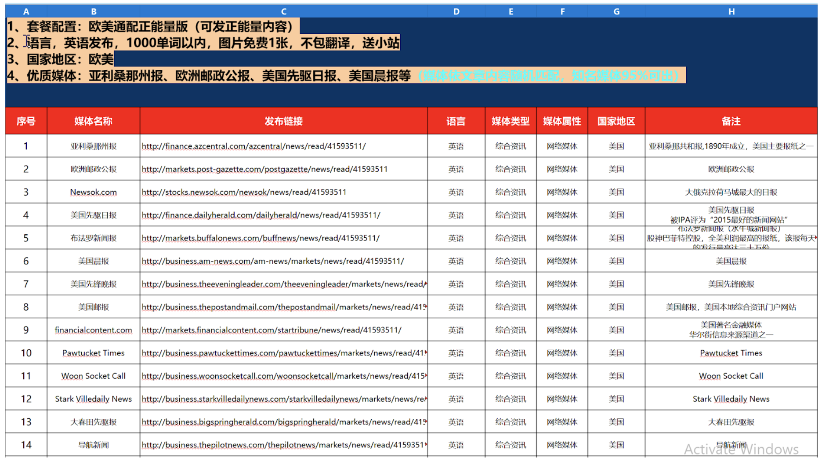Click the serial number 7 cell
The width and height of the screenshot is (822, 461).
26,284
